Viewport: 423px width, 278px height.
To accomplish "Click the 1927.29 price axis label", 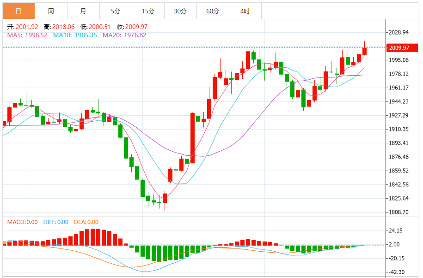I will [398, 115].
